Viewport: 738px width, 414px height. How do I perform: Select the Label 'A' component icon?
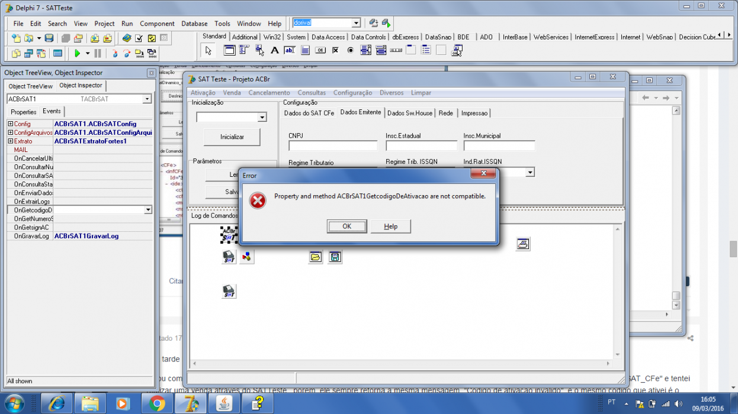click(x=274, y=51)
